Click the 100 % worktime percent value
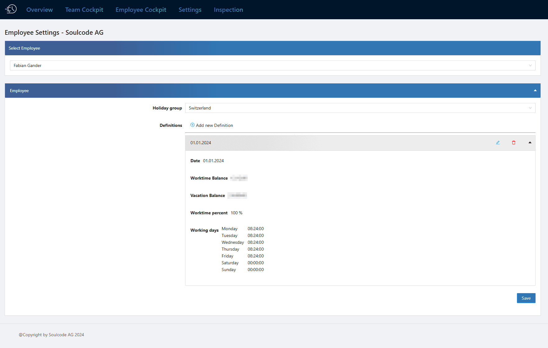This screenshot has height=348, width=548. tap(236, 213)
